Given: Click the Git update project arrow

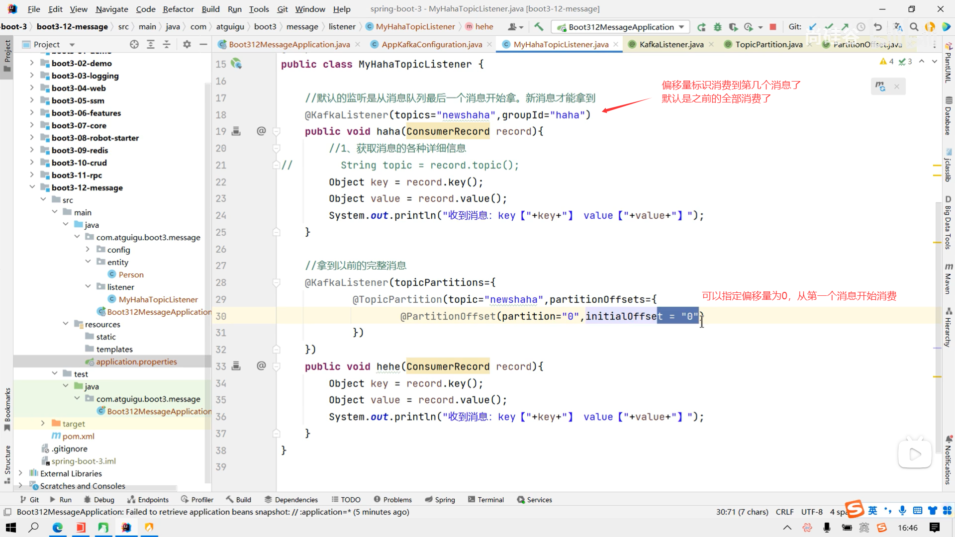Looking at the screenshot, I should pos(813,27).
